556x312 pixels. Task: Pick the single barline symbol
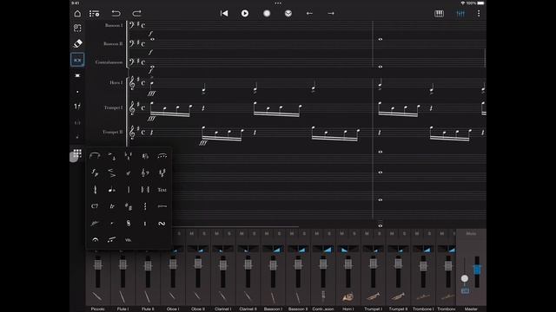coord(129,190)
